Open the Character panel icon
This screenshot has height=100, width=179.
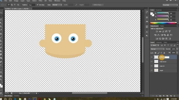coord(147,32)
